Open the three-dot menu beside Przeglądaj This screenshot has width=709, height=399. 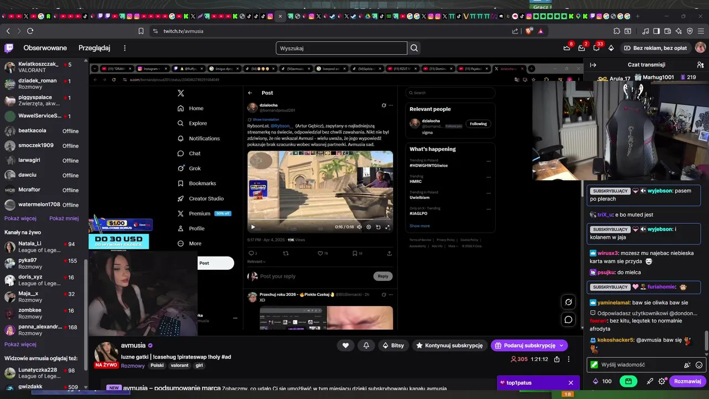125,48
